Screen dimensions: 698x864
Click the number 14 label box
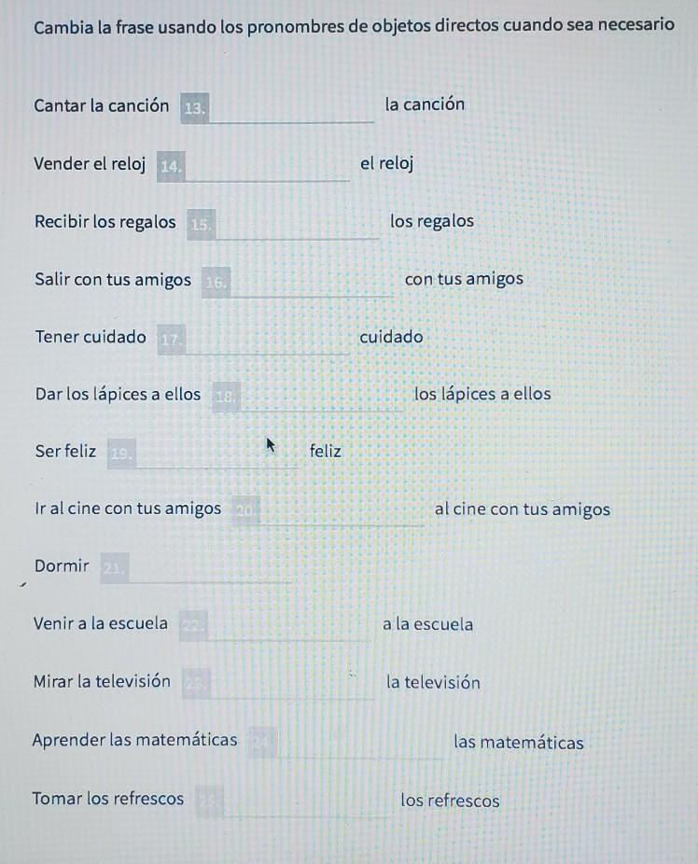[172, 166]
